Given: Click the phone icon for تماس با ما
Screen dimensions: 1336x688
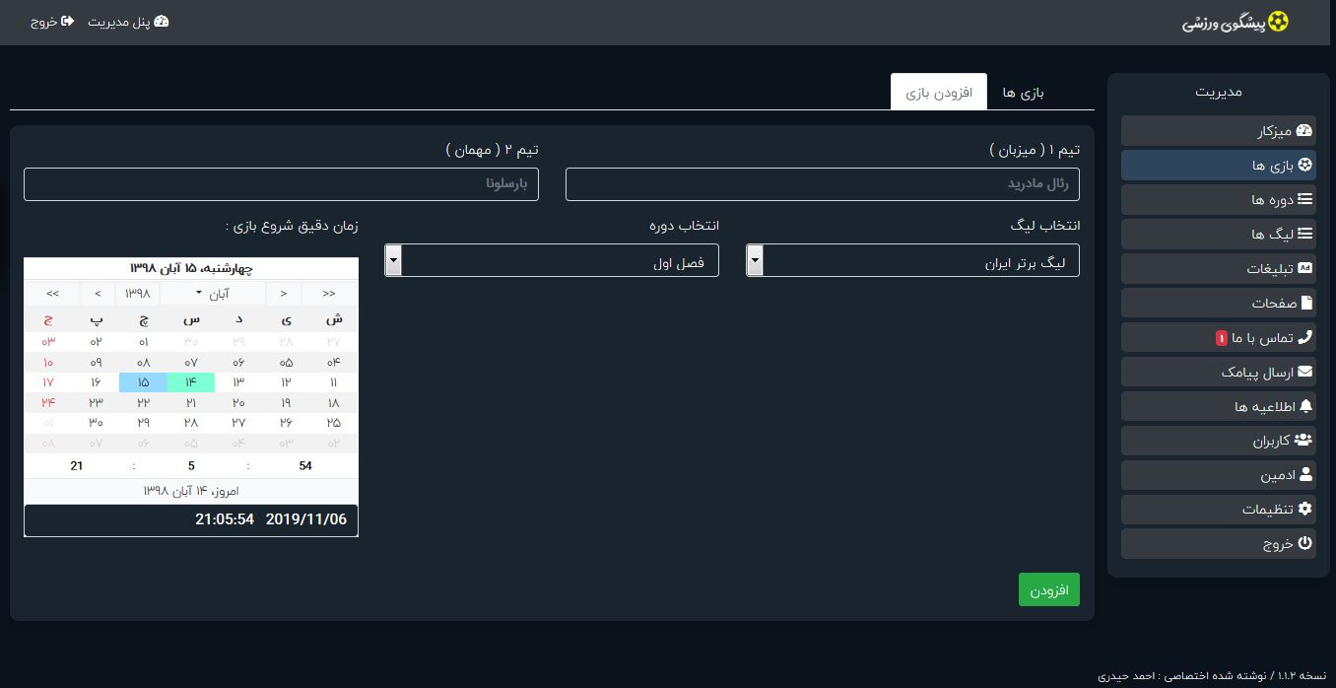Looking at the screenshot, I should click(1305, 337).
